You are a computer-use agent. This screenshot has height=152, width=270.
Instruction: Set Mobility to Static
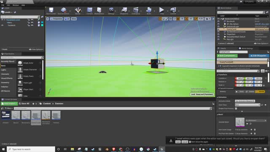click(x=240, y=92)
